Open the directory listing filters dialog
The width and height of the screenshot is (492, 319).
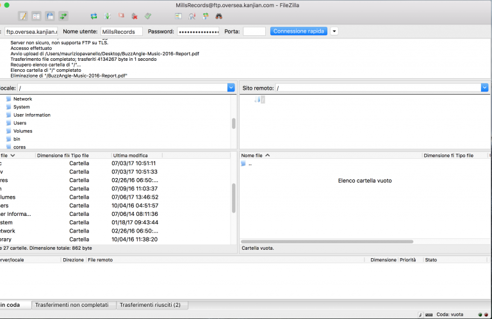[x=178, y=16]
